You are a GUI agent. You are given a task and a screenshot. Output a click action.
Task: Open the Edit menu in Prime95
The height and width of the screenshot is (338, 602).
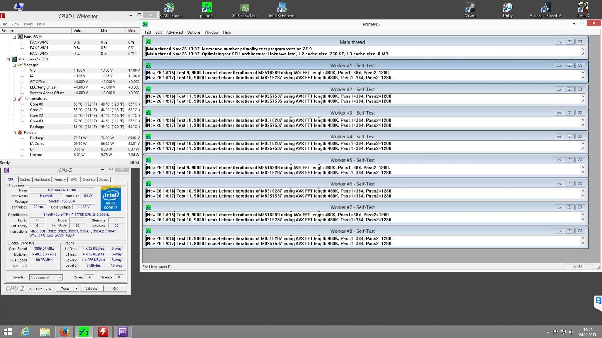pos(158,32)
